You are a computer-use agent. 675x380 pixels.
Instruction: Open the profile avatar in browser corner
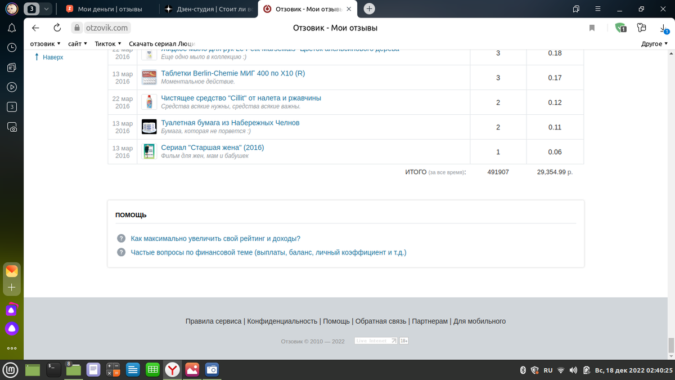[12, 9]
